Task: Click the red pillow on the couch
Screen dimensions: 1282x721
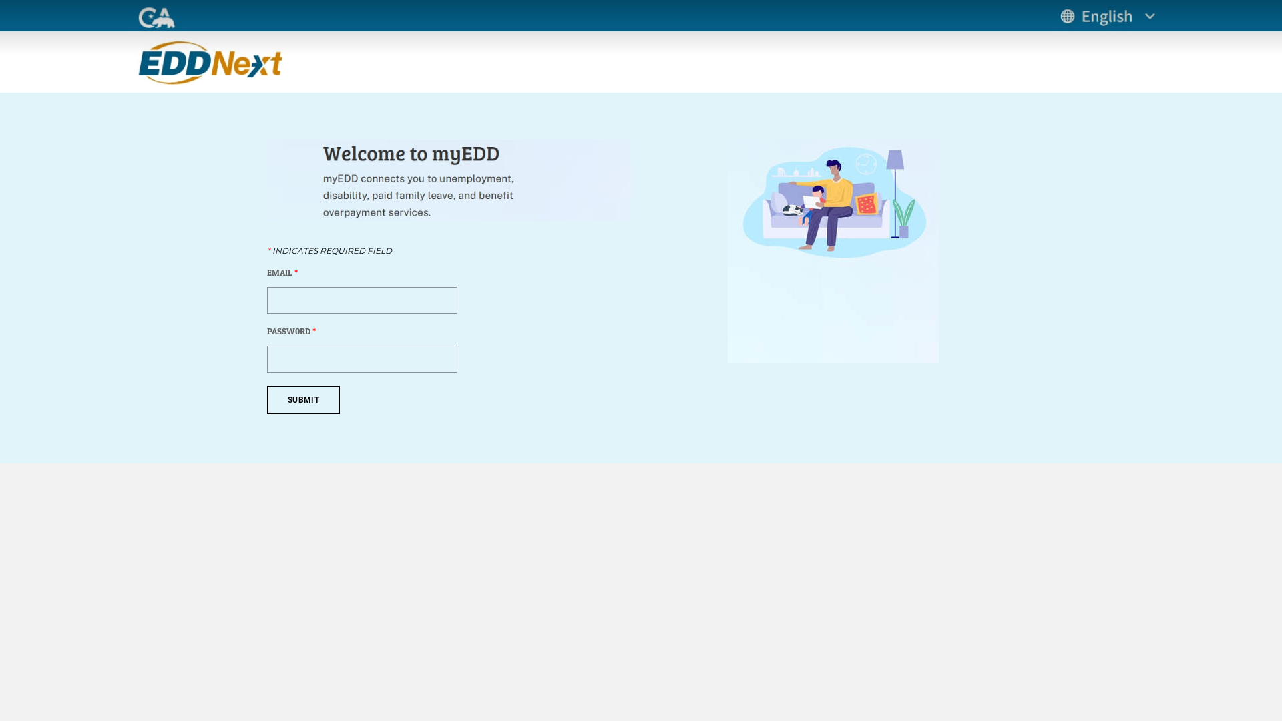Action: pos(867,204)
